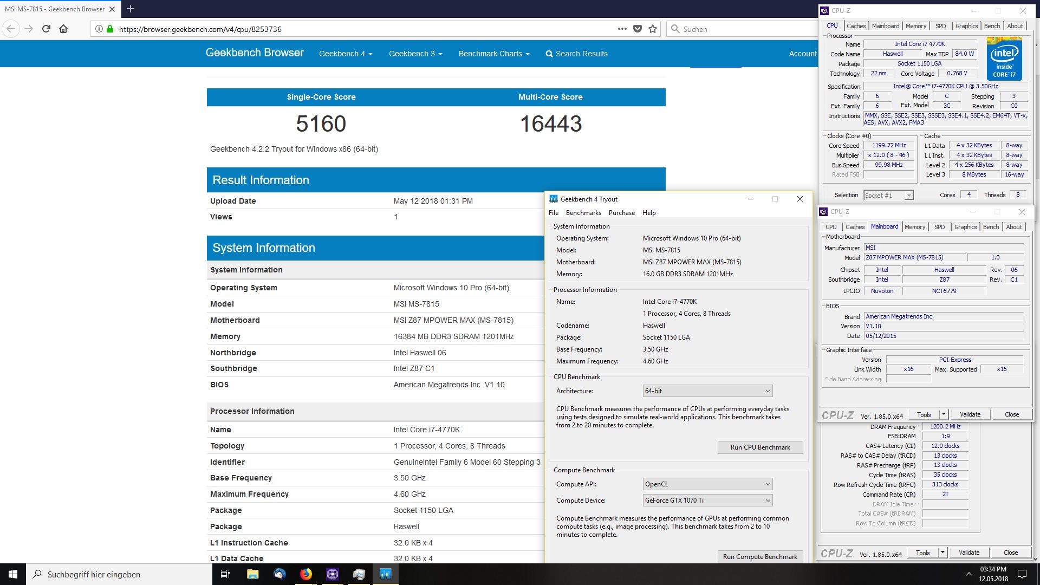
Task: Open the Architecture 64-bit dropdown
Action: coord(707,391)
